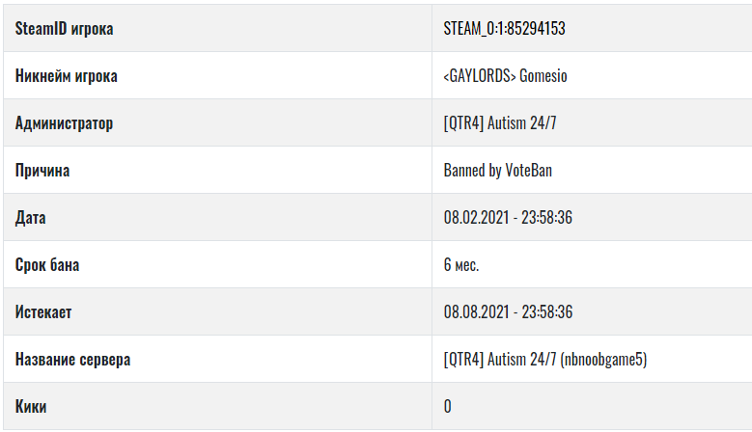Click the Администратор row label
Screen dimensions: 752x432
[x=65, y=123]
